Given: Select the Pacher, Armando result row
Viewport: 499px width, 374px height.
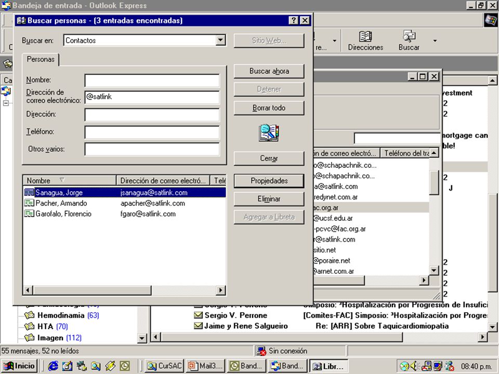Looking at the screenshot, I should tap(125, 203).
